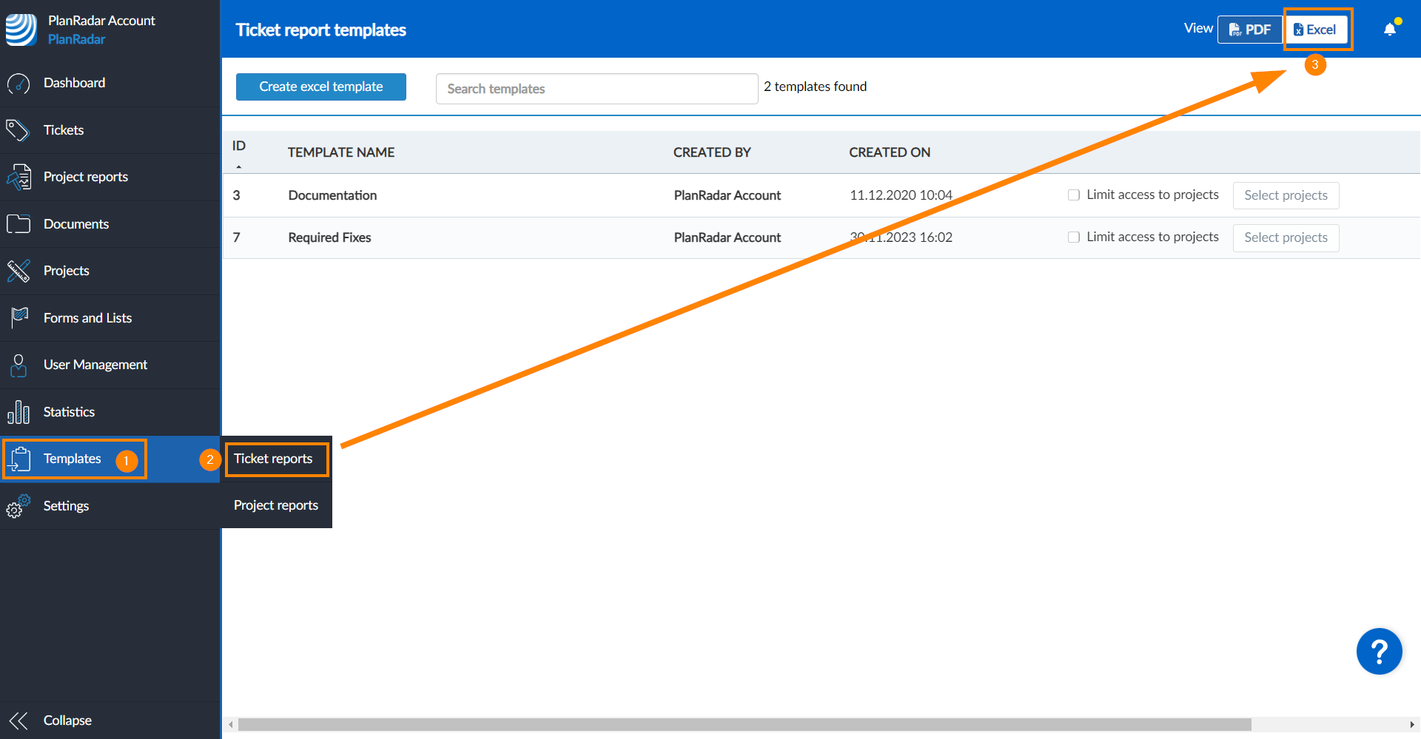The image size is (1421, 739).
Task: Open Project reports in the left sidebar
Action: (x=86, y=177)
